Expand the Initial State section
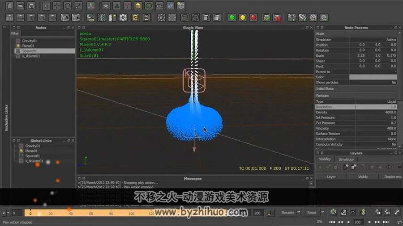Screen dimensions: 403x226 click(356, 88)
